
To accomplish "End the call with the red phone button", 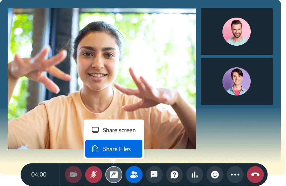I will pos(255,175).
